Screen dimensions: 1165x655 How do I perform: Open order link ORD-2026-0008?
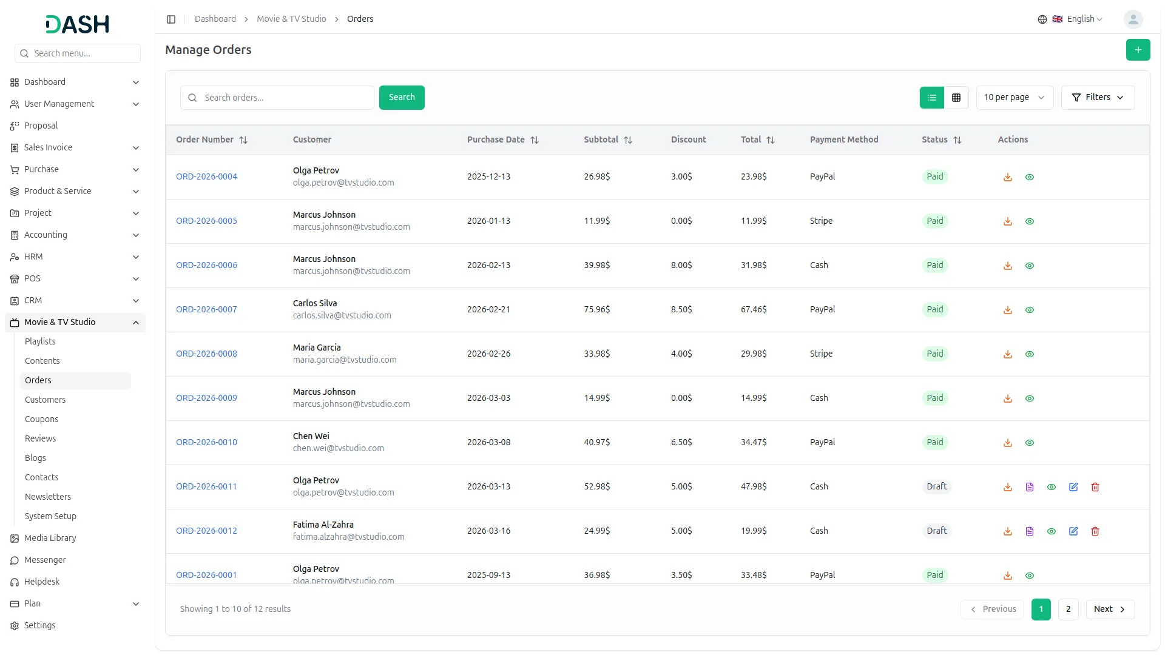tap(206, 354)
